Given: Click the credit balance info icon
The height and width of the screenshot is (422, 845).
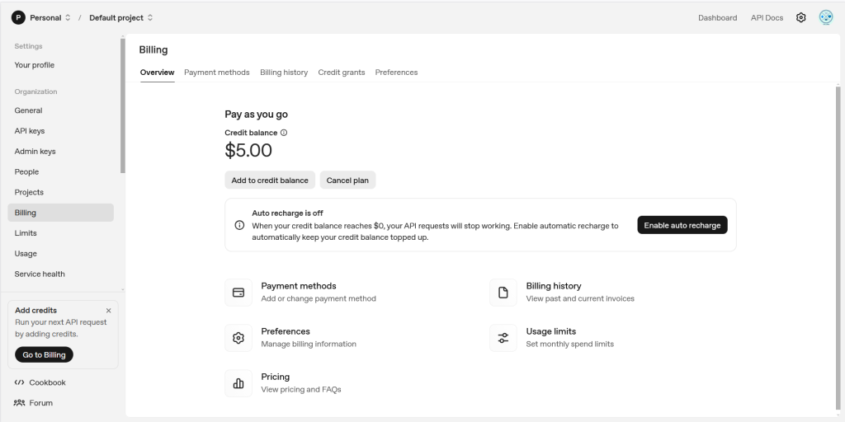Looking at the screenshot, I should coord(284,133).
